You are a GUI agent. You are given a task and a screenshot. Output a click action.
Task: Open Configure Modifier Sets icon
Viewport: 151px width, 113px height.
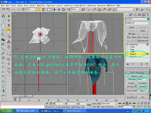coord(147,64)
